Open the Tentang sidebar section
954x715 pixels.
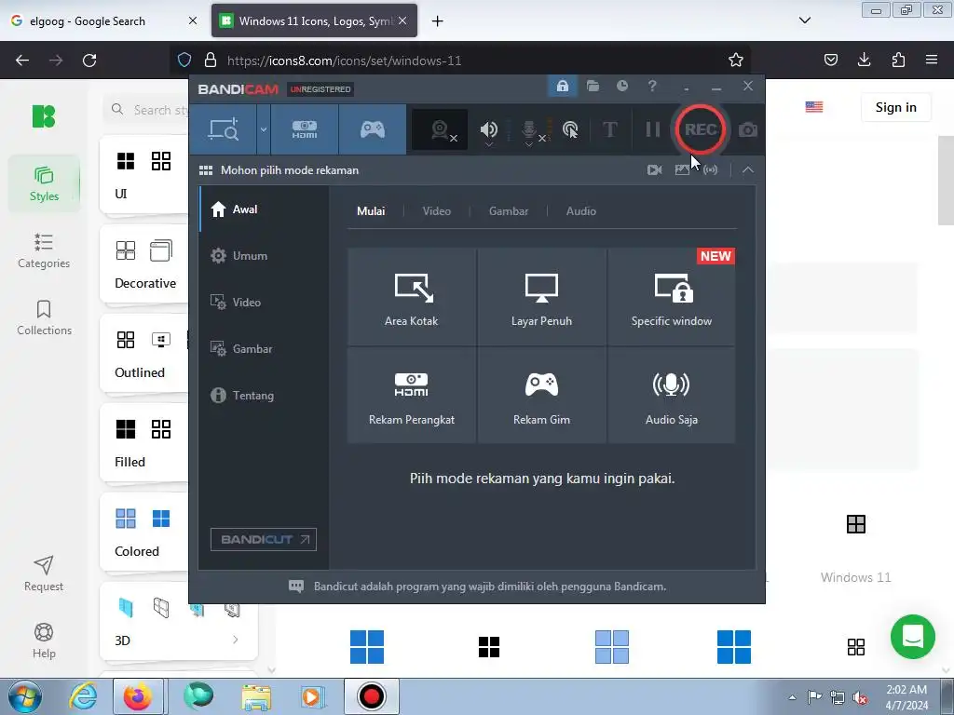[264, 395]
